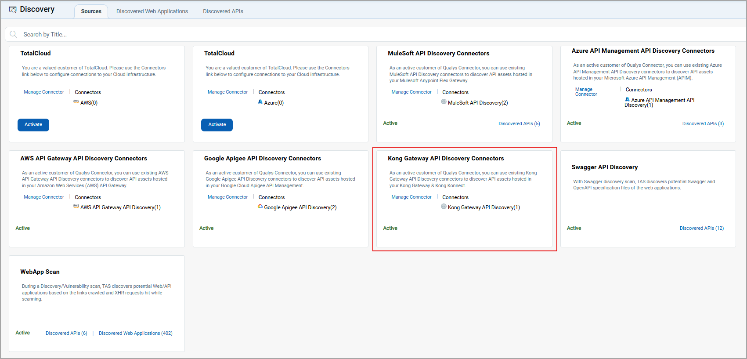Click the MuleSoft API Discovery connector icon
Screen dimensions: 747x359
click(444, 102)
